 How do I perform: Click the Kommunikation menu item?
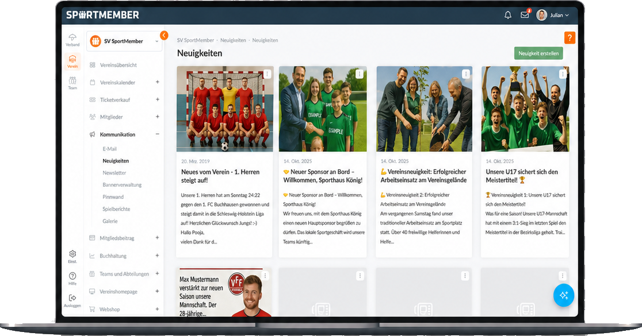pos(117,134)
